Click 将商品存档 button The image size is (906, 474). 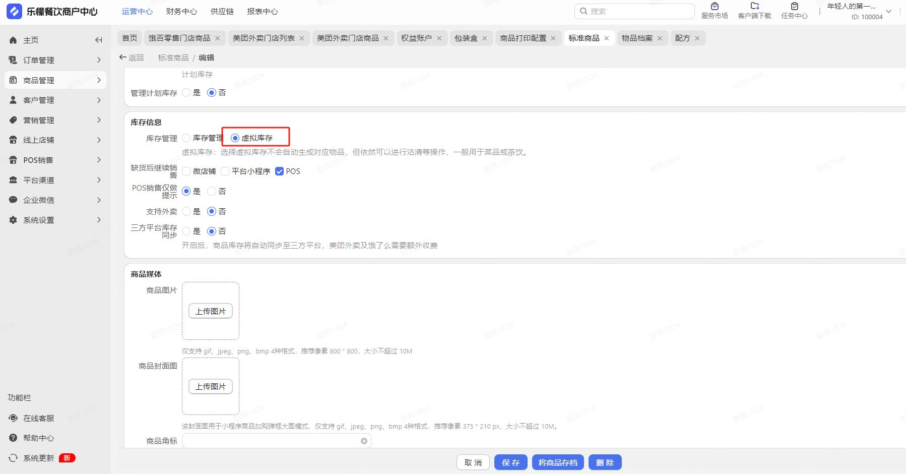[x=558, y=462]
